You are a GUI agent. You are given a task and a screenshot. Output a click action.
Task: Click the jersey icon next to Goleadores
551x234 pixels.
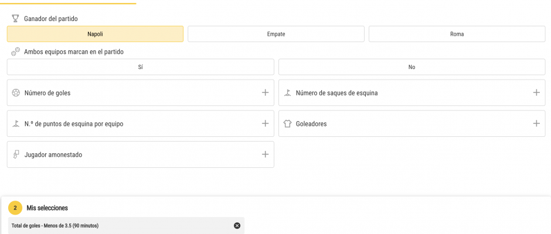click(287, 124)
